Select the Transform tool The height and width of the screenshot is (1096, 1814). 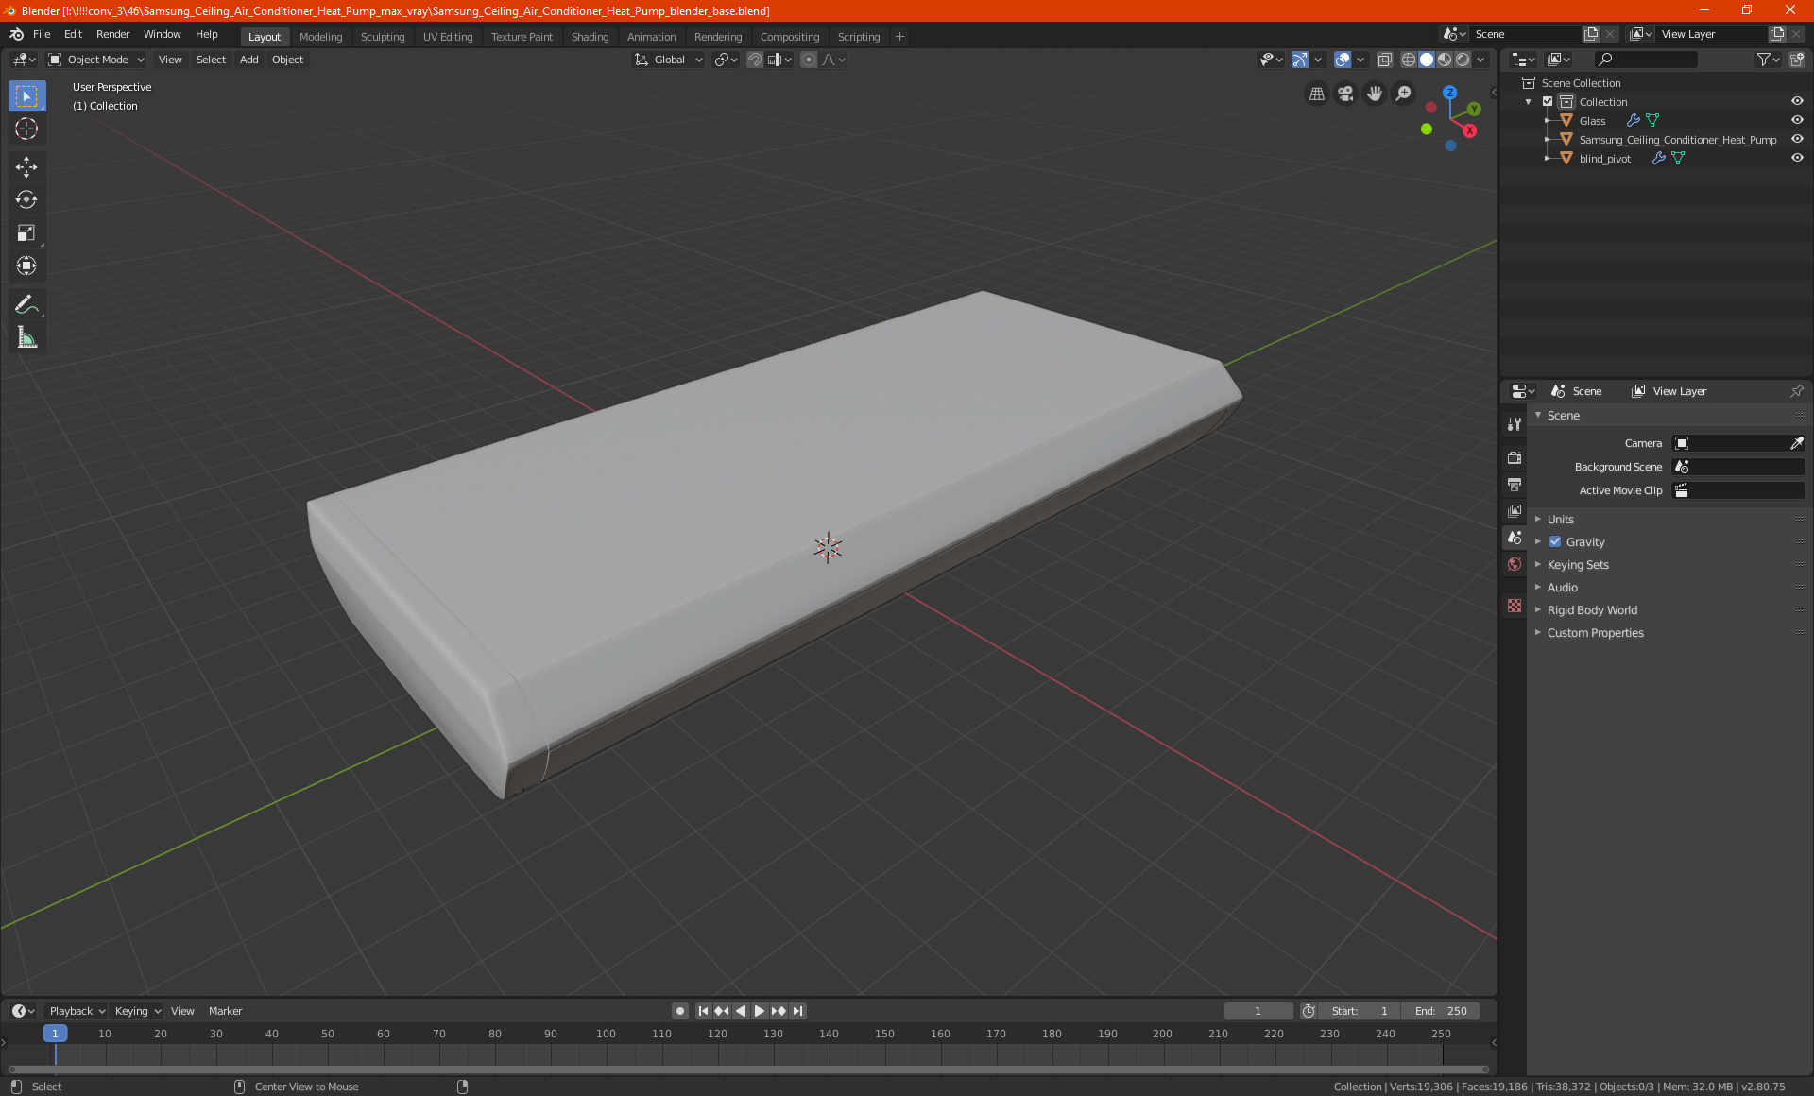coord(26,266)
